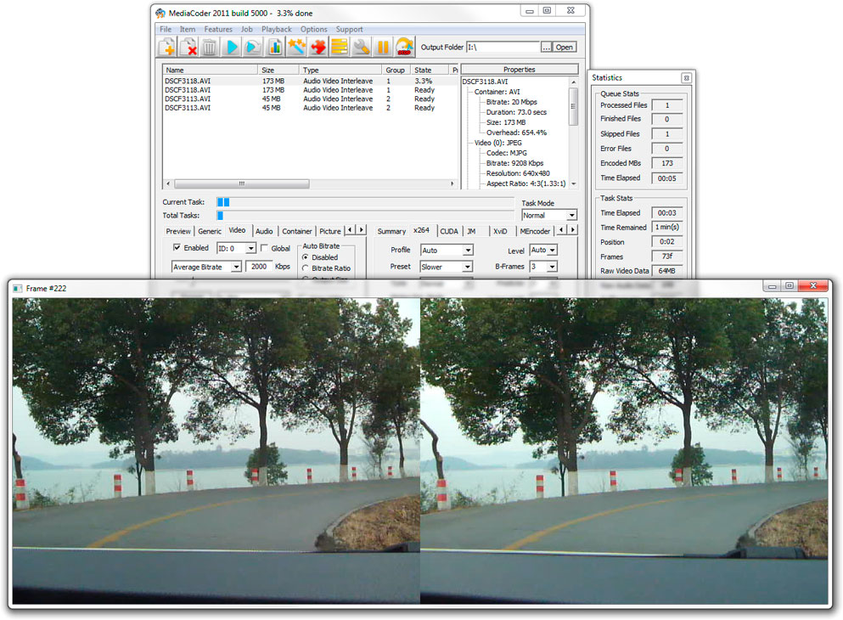The height and width of the screenshot is (620, 843).
Task: Toggle the video Enabled checkbox
Action: (x=177, y=247)
